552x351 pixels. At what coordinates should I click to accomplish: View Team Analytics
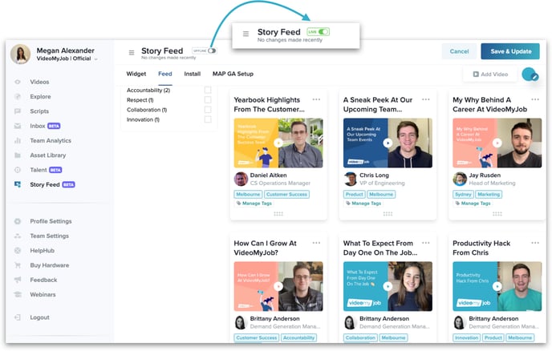(51, 141)
